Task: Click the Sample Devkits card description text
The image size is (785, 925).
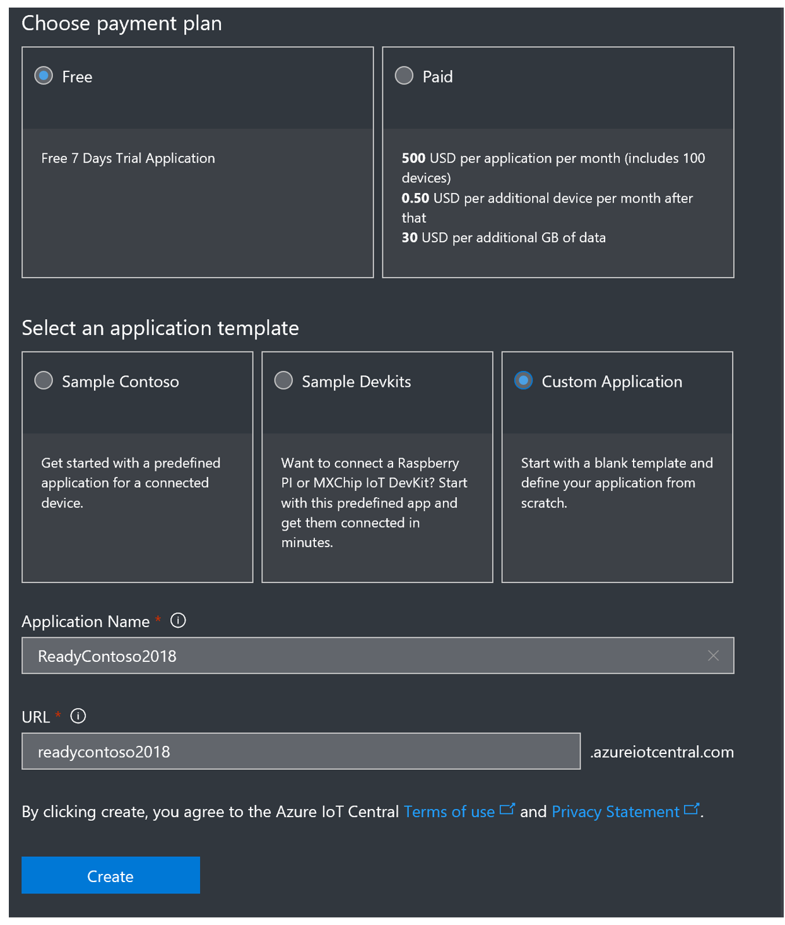Action: [374, 502]
